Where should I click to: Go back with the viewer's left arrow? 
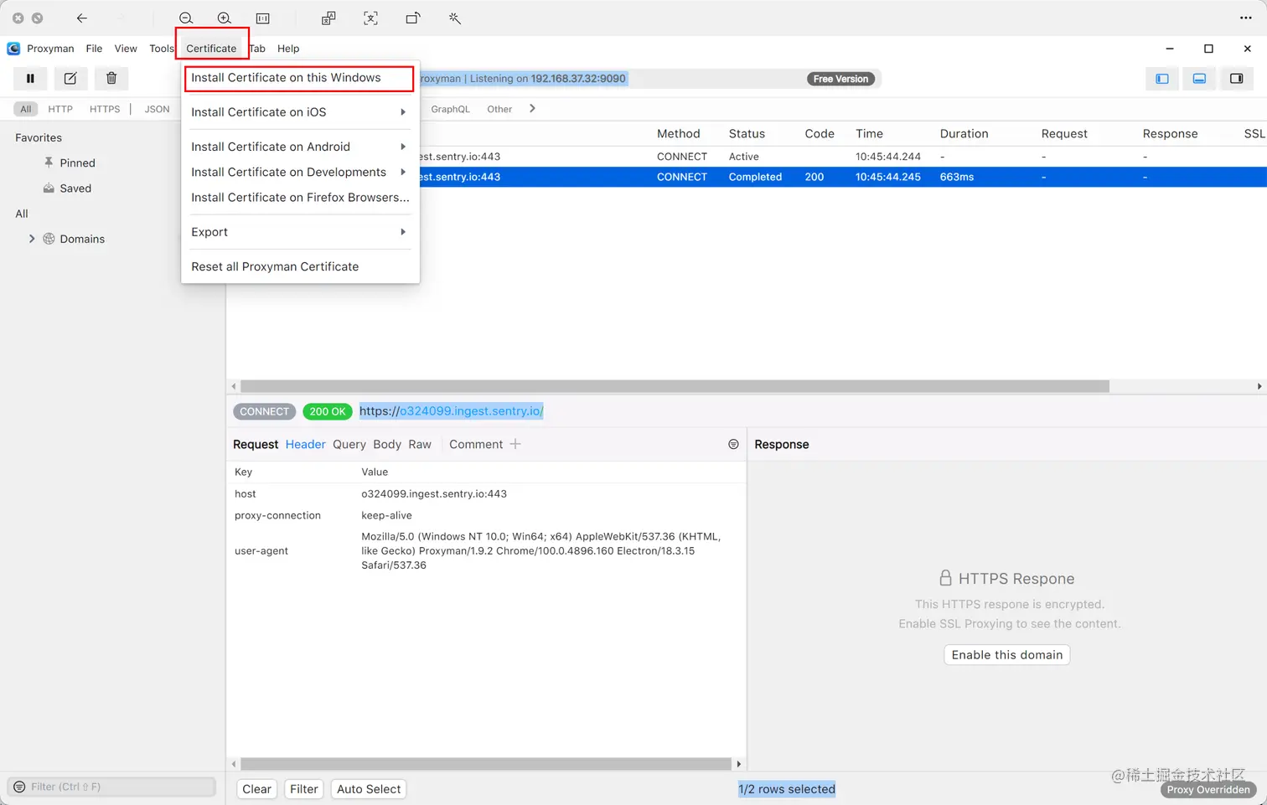[81, 18]
